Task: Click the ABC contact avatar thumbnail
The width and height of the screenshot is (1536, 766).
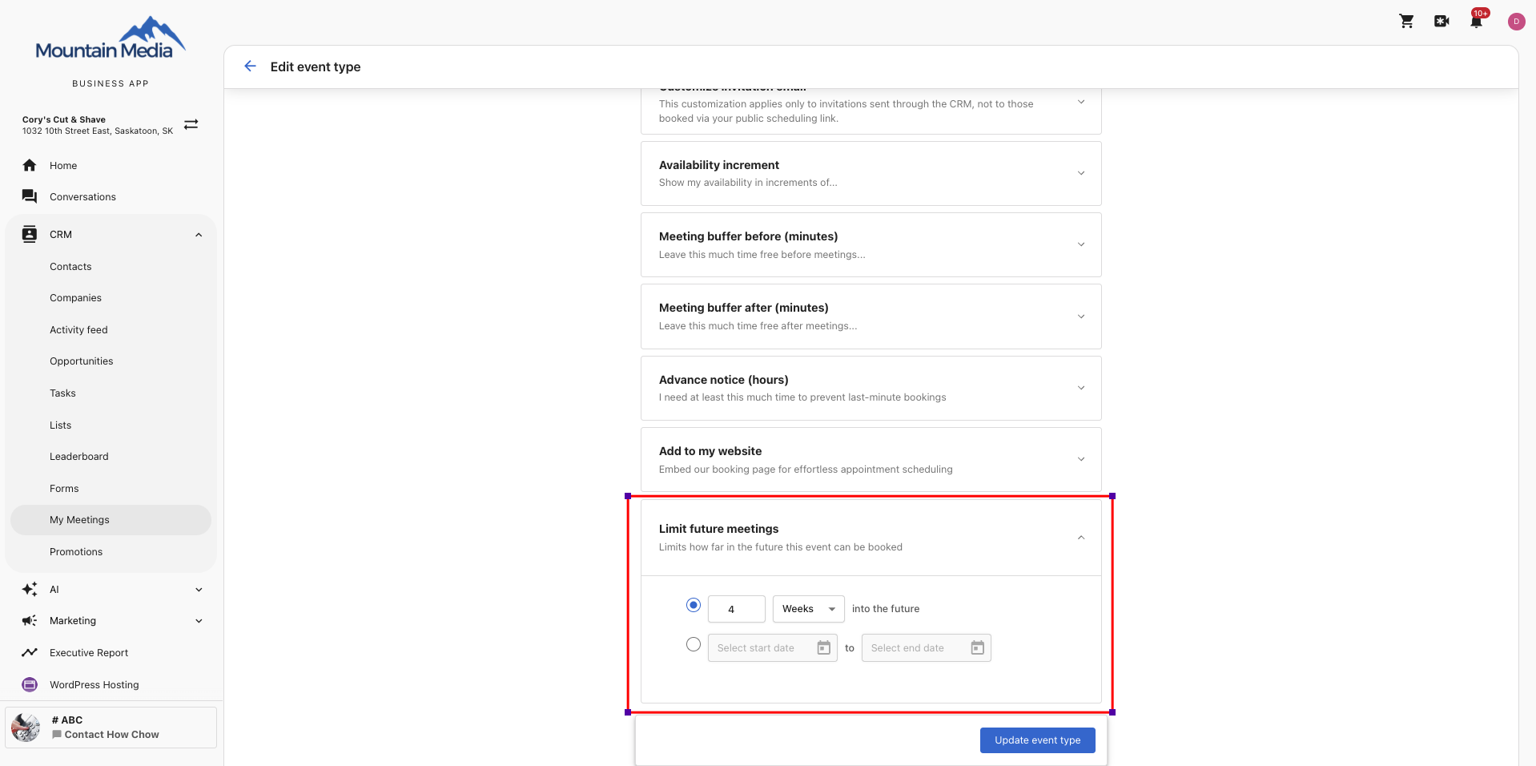Action: click(x=26, y=728)
